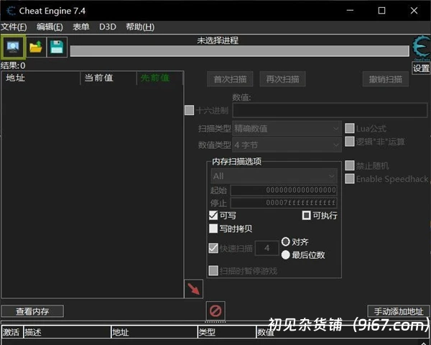Viewport: 431px width, 345px height.
Task: Open the 帮助(H) menu
Action: [x=140, y=27]
